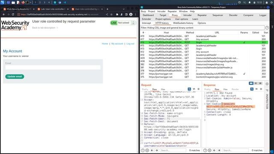Toggle non-printable characters \n in Response
274x154 pixels.
click(x=256, y=89)
